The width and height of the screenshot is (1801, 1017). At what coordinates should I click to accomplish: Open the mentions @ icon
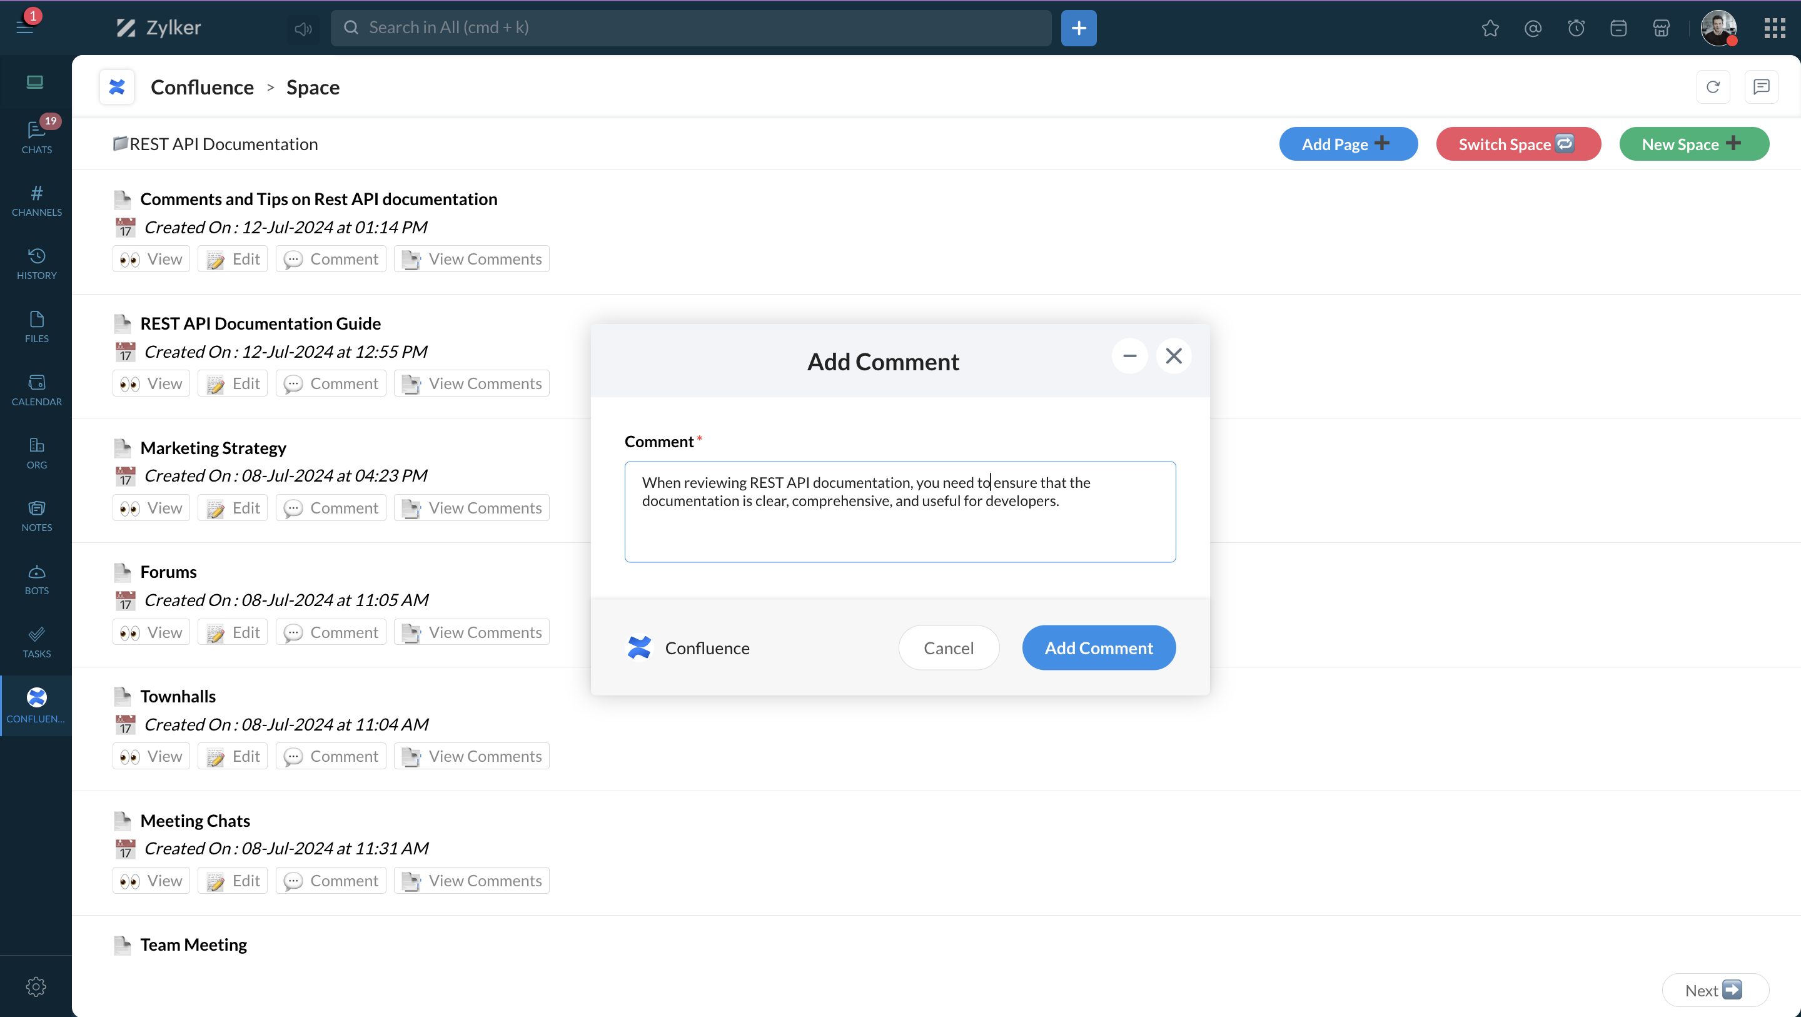(1533, 28)
